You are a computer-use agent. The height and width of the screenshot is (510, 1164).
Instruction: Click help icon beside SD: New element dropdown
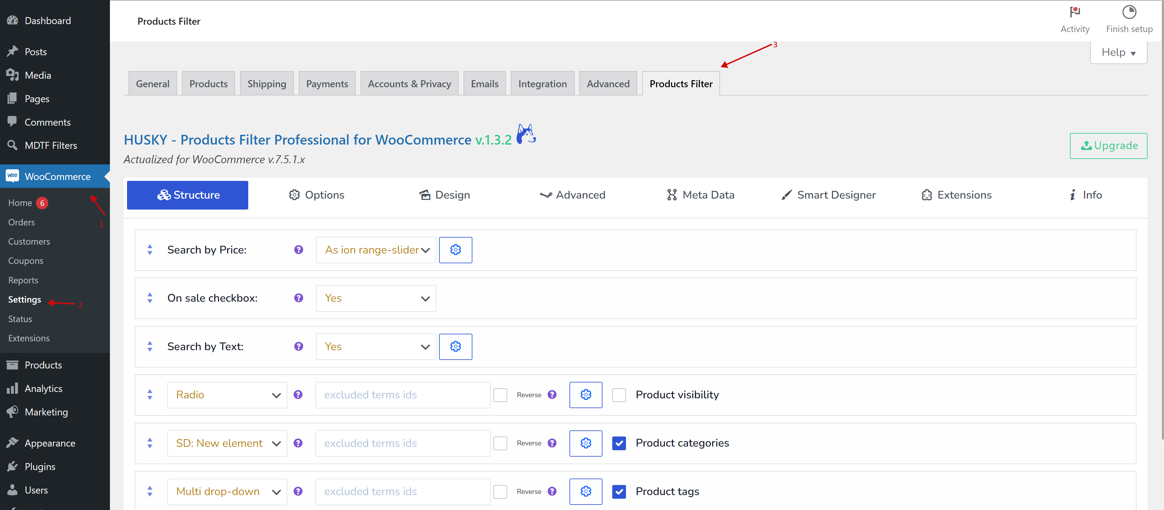tap(298, 443)
